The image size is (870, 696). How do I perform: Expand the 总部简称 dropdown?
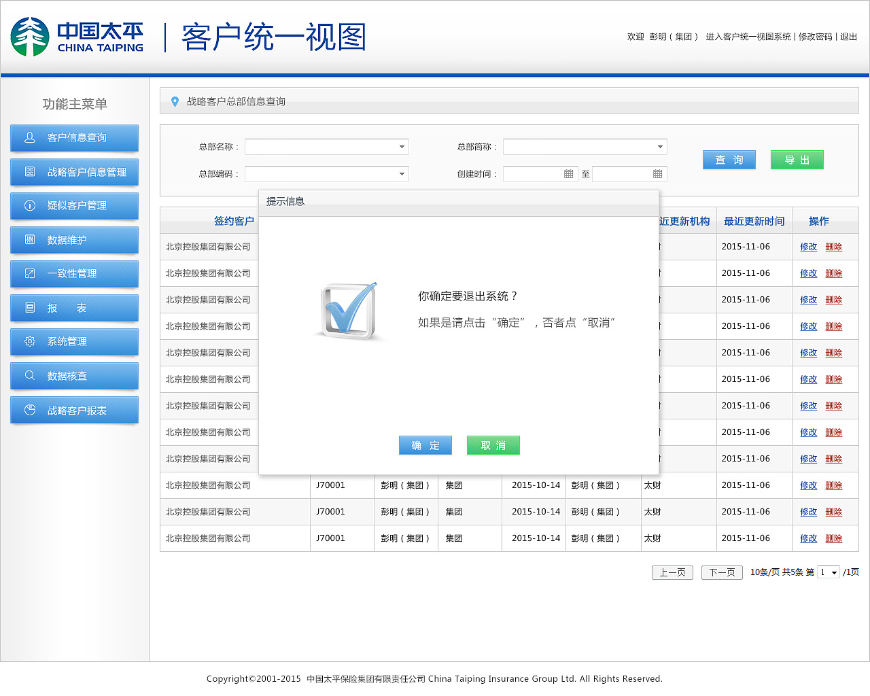tap(659, 146)
